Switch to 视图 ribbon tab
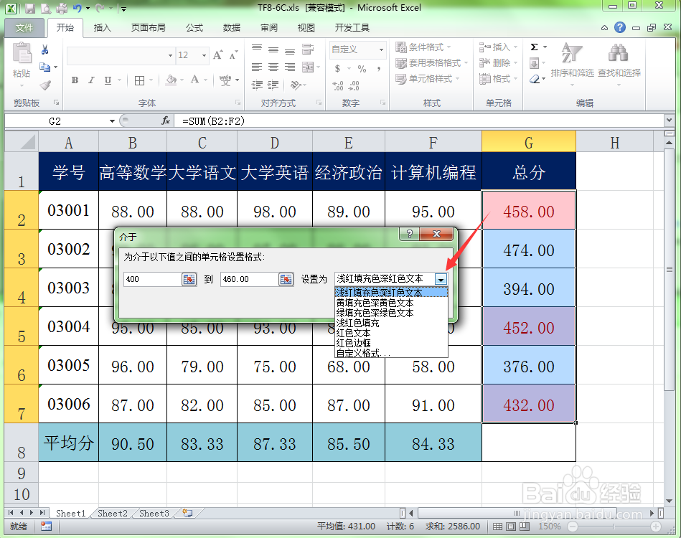Screen dimensions: 681x538 coord(306,28)
